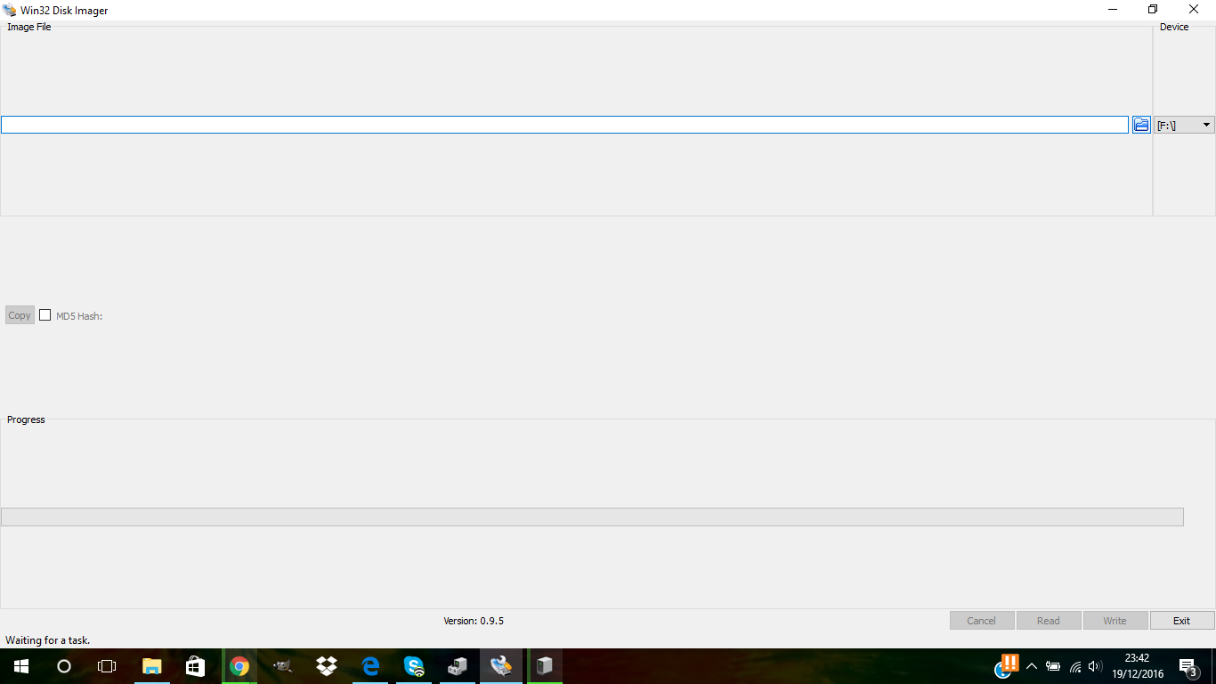Enable the MD5 Hash checkbox
This screenshot has height=684, width=1216.
tap(45, 315)
